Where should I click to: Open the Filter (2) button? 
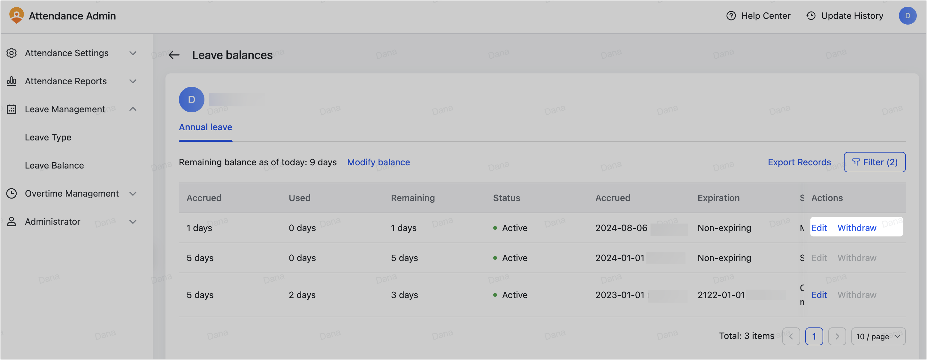click(875, 162)
